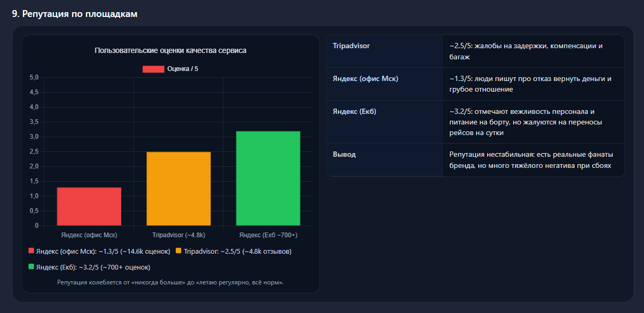Viewport: 644px width, 313px height.
Task: Click green square next to 'Яндекс (Екб): ~3.2/5'
Action: click(x=31, y=267)
